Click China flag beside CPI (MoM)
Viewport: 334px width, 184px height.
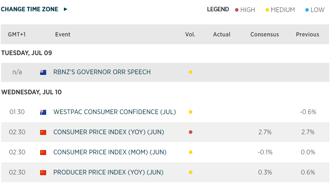point(43,153)
